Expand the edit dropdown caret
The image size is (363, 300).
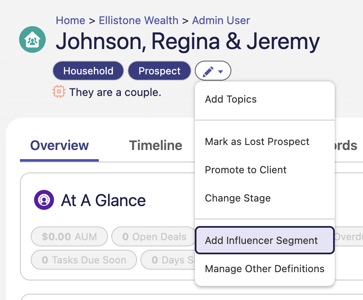click(221, 71)
